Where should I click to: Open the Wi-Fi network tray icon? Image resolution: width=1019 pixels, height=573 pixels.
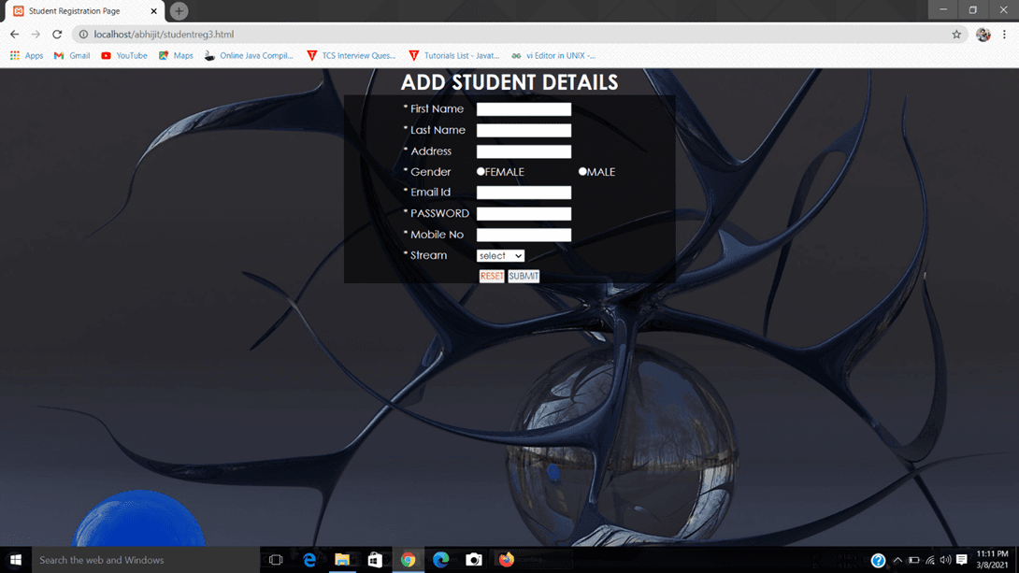click(930, 560)
